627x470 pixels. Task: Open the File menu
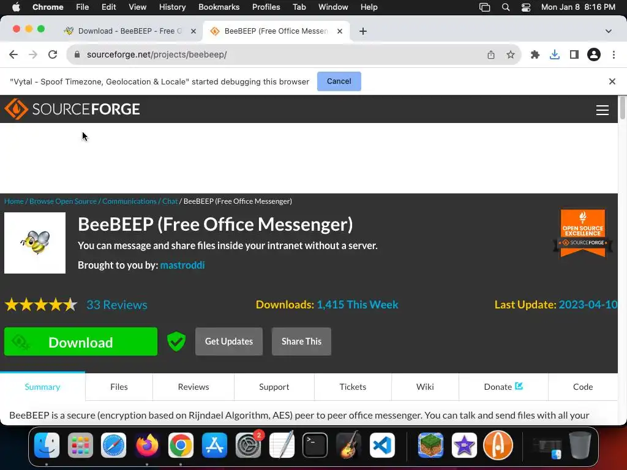click(83, 7)
